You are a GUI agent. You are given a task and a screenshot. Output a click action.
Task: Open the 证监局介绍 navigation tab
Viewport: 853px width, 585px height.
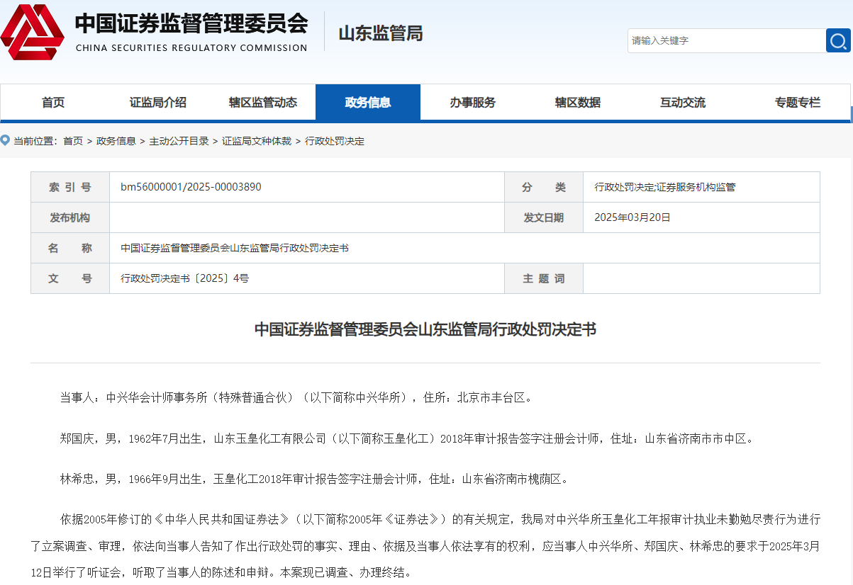pyautogui.click(x=157, y=103)
